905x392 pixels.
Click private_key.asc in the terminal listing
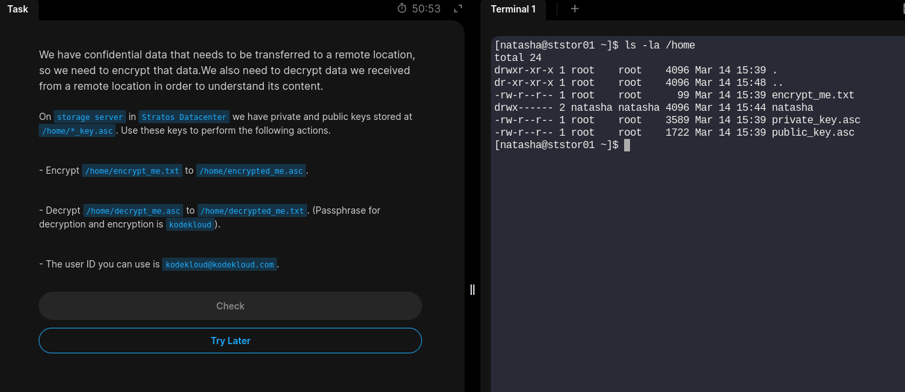click(x=816, y=120)
